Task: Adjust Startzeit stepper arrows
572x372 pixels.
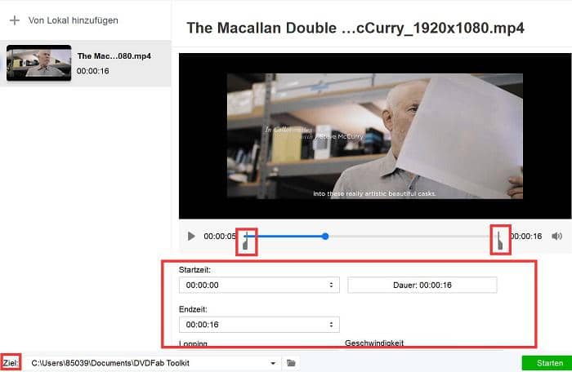Action: [x=331, y=285]
